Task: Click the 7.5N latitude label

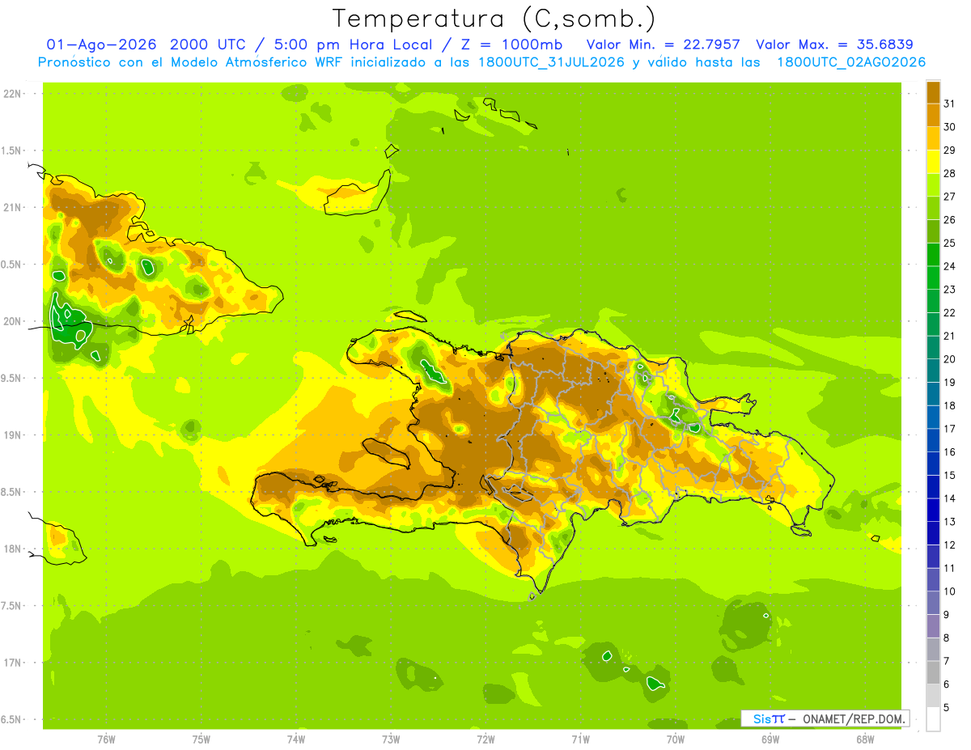Action: pos(12,606)
